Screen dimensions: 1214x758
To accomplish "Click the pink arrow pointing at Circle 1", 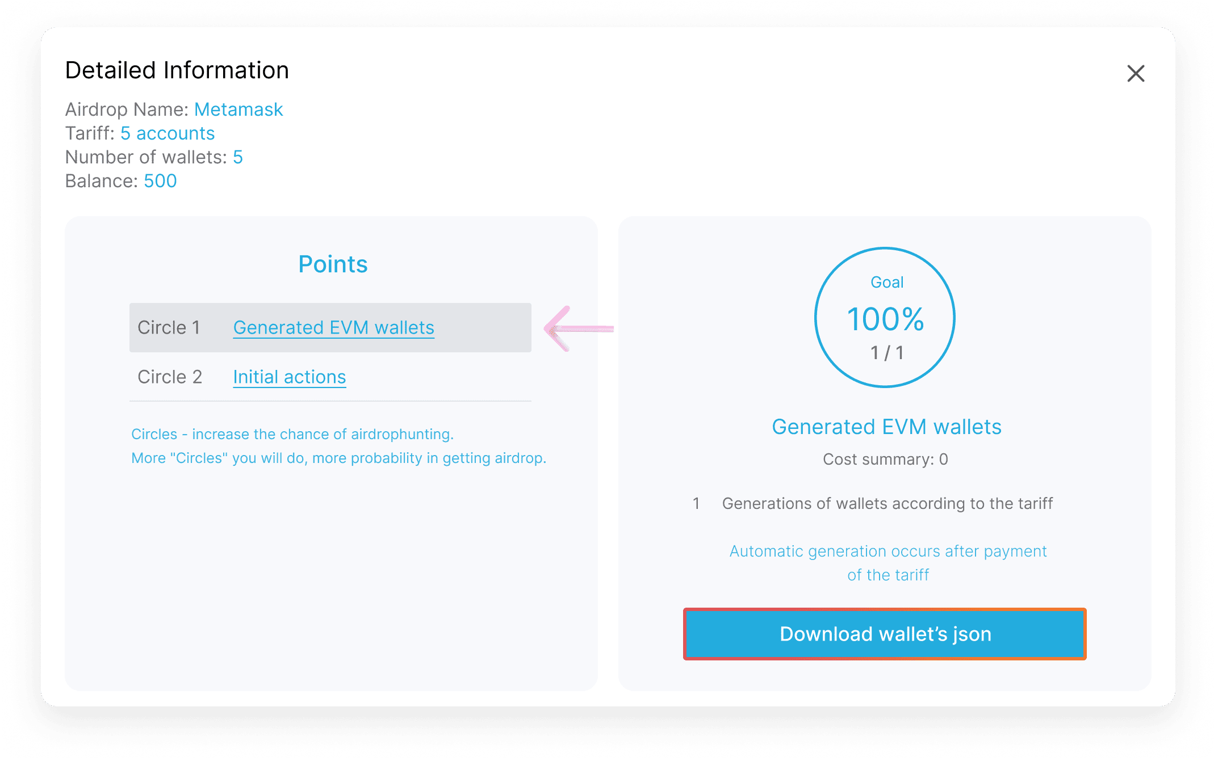I will 578,329.
